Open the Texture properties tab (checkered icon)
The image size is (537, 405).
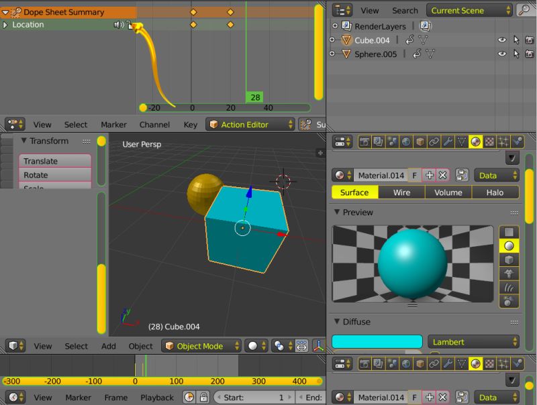click(489, 141)
